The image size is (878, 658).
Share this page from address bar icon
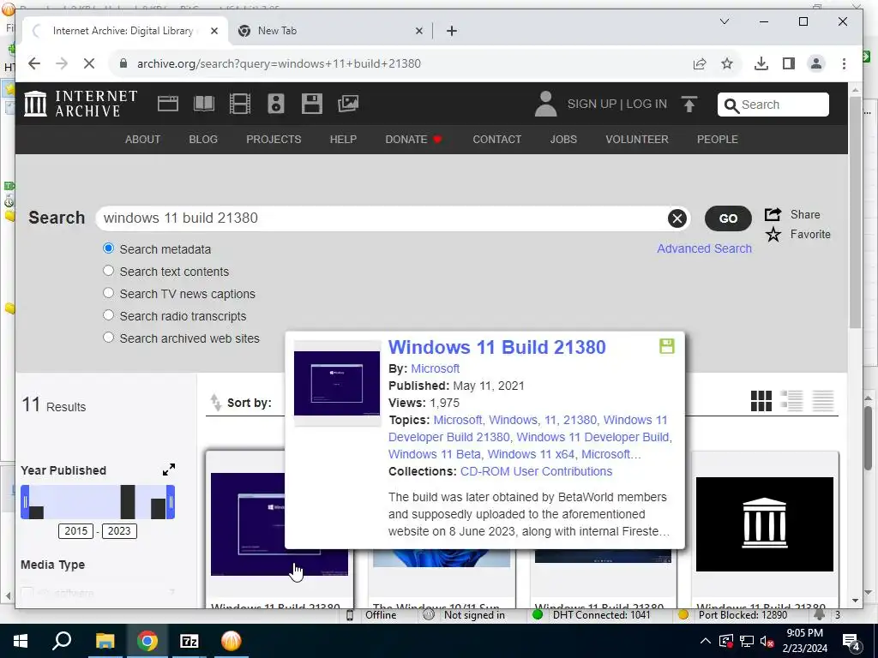tap(700, 63)
